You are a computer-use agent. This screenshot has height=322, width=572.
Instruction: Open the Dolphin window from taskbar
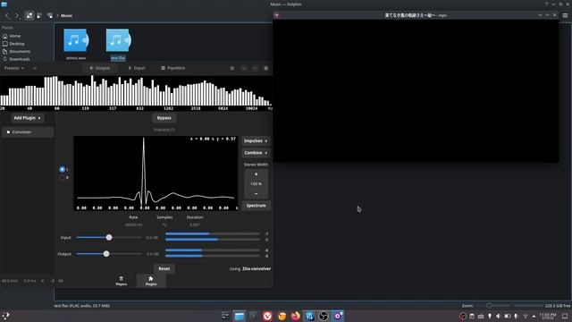click(240, 316)
